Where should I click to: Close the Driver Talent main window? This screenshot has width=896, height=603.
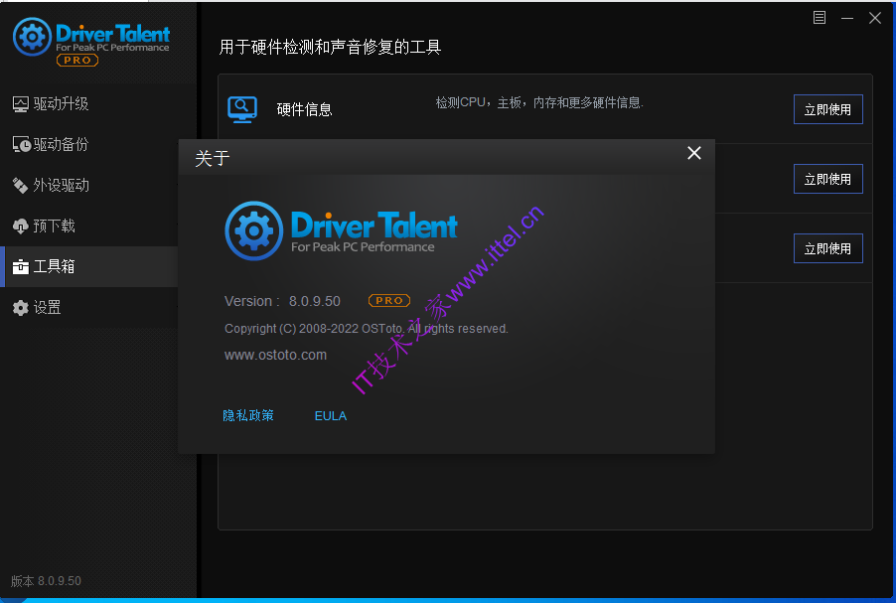pyautogui.click(x=875, y=18)
